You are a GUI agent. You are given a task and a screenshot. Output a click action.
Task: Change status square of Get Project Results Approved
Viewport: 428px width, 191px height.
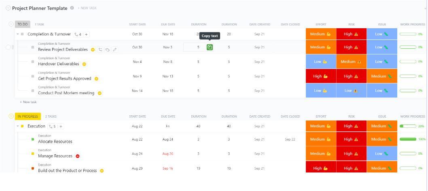33,76
